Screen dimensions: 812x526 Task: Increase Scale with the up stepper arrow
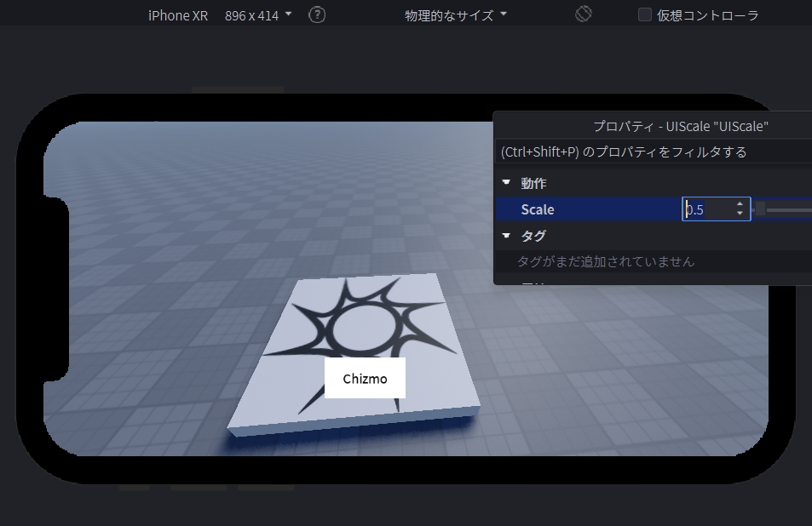pos(740,204)
